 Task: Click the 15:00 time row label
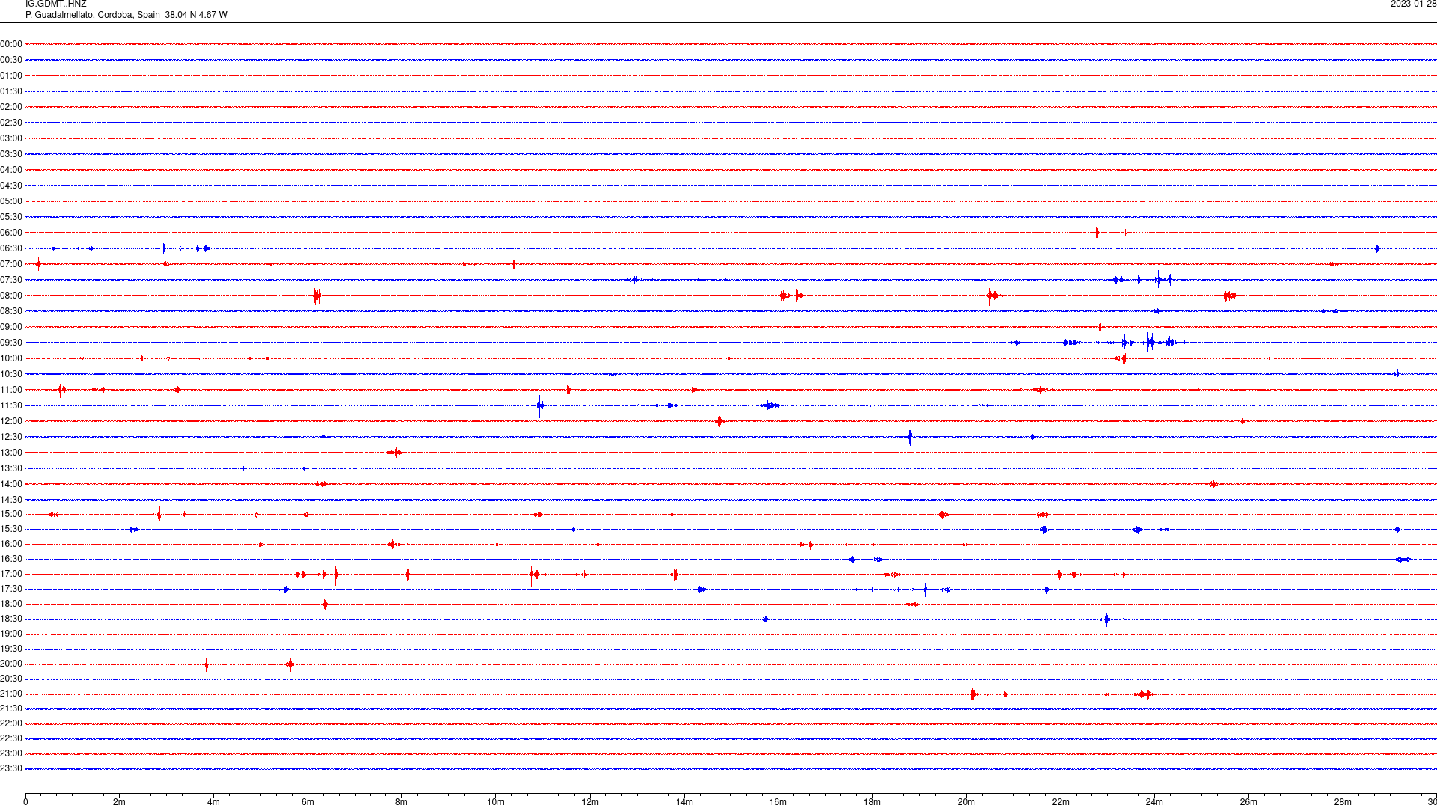(x=11, y=514)
